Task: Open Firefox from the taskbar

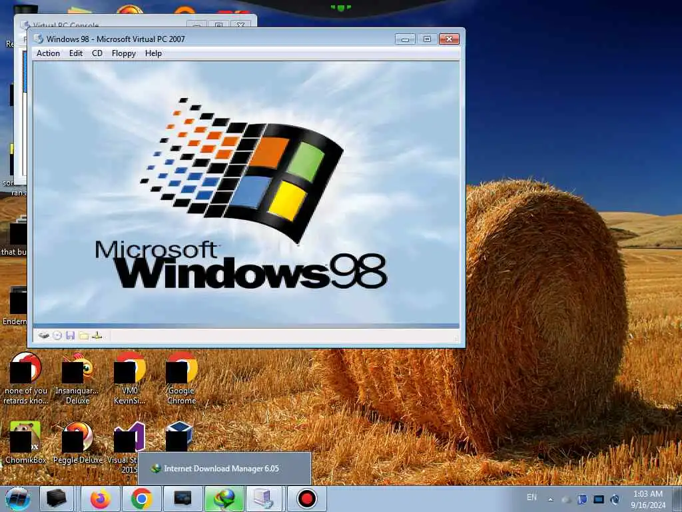Action: point(101,499)
